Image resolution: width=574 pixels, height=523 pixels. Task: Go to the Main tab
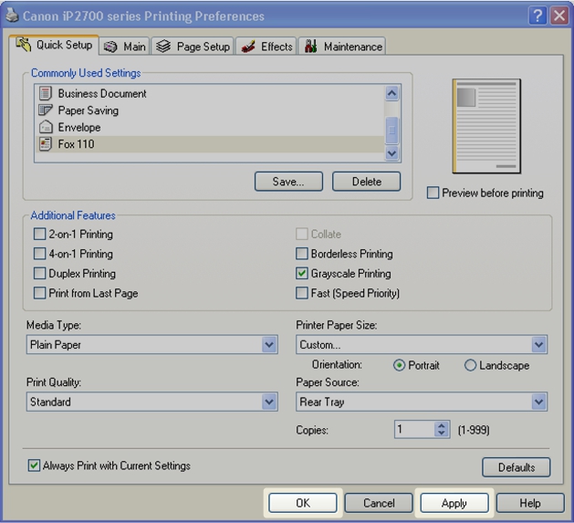[x=124, y=47]
